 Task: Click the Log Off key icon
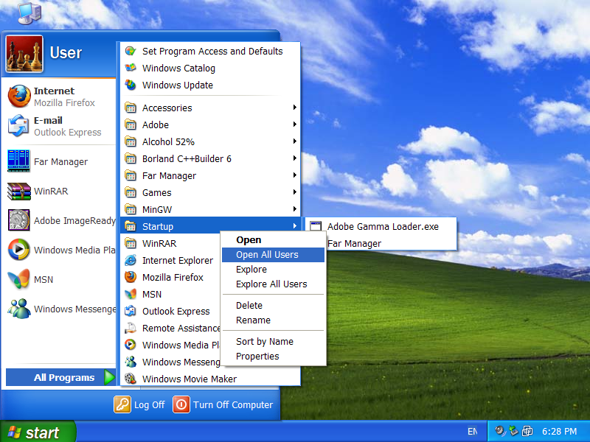click(122, 404)
